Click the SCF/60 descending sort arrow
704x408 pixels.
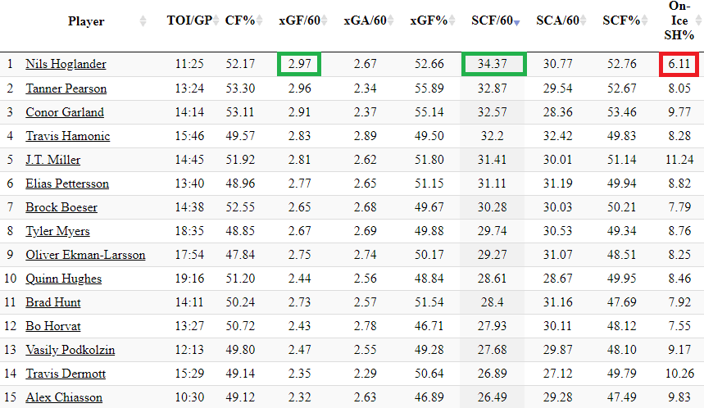point(516,21)
